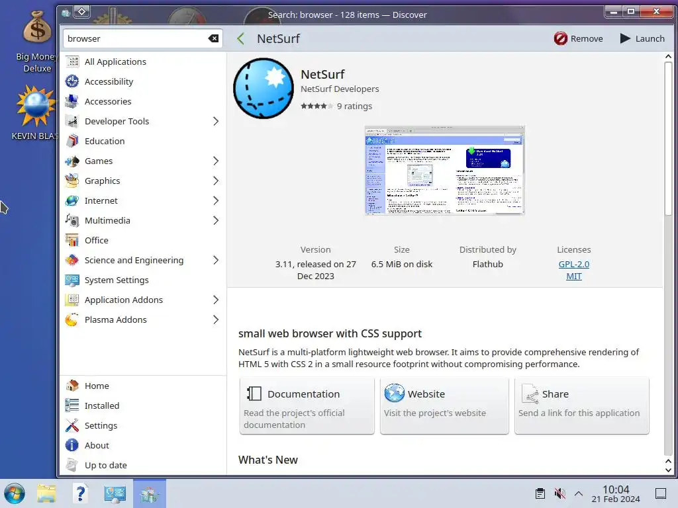The width and height of the screenshot is (678, 508).
Task: Clear the browser search field
Action: [x=213, y=38]
